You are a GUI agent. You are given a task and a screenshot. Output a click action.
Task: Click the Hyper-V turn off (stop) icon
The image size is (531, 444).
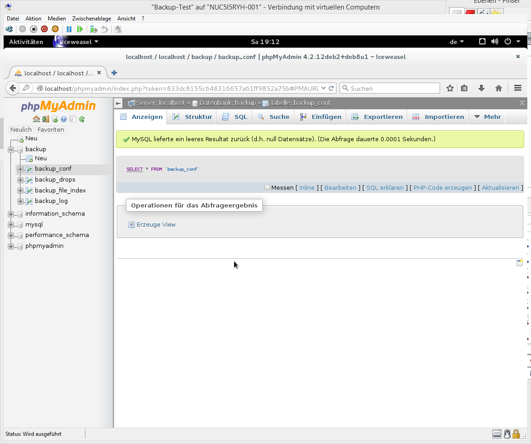(x=34, y=29)
